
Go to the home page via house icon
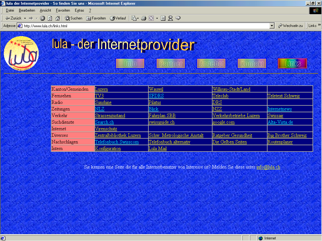pyautogui.click(x=58, y=18)
